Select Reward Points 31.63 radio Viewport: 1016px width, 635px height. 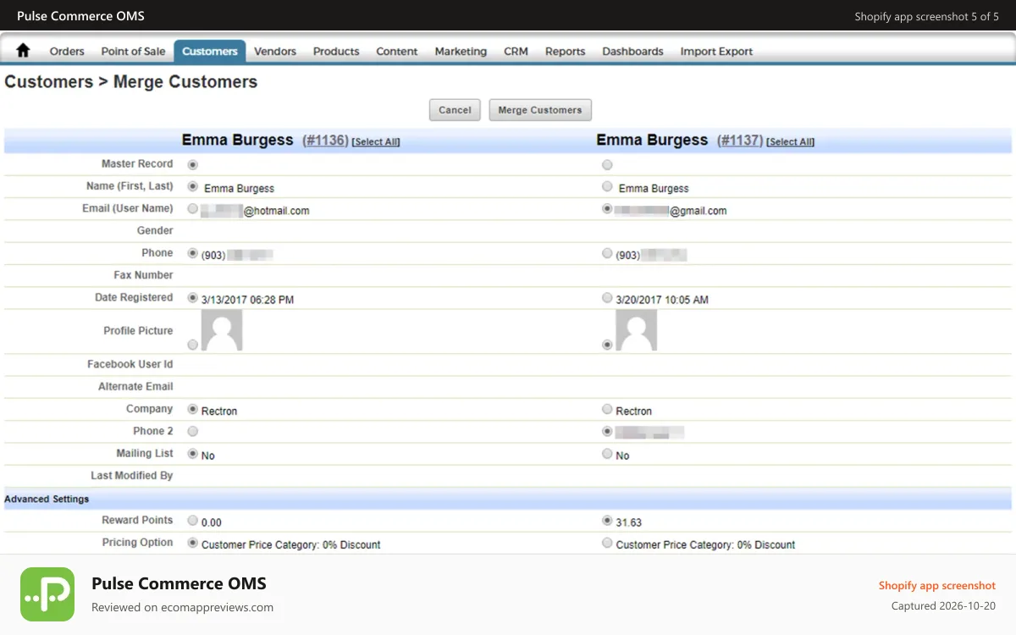pos(607,521)
